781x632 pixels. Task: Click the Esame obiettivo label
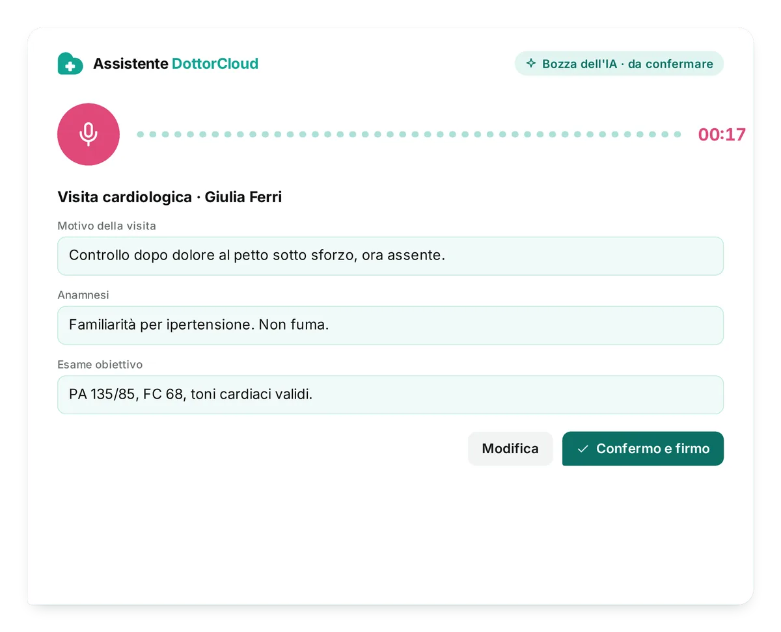[100, 365]
